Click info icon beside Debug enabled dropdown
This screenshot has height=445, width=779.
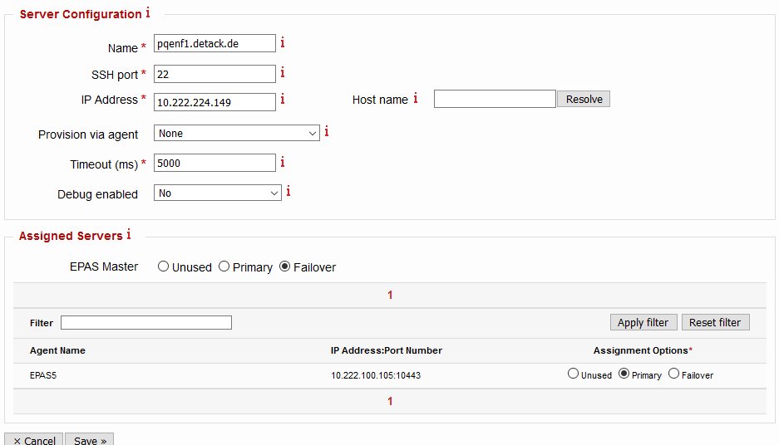288,192
